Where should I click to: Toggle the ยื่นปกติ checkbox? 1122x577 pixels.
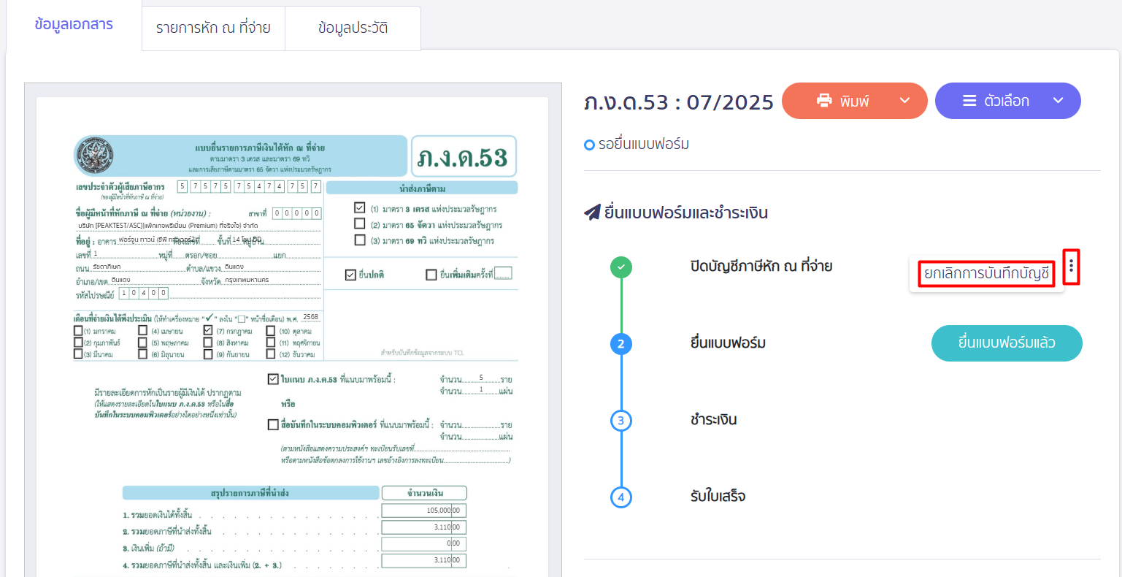(350, 275)
